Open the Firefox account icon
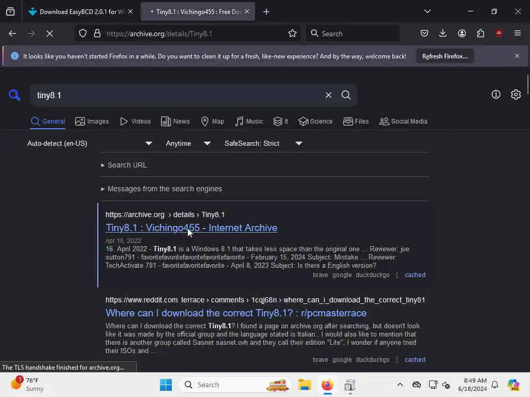The width and height of the screenshot is (530, 397). click(462, 33)
